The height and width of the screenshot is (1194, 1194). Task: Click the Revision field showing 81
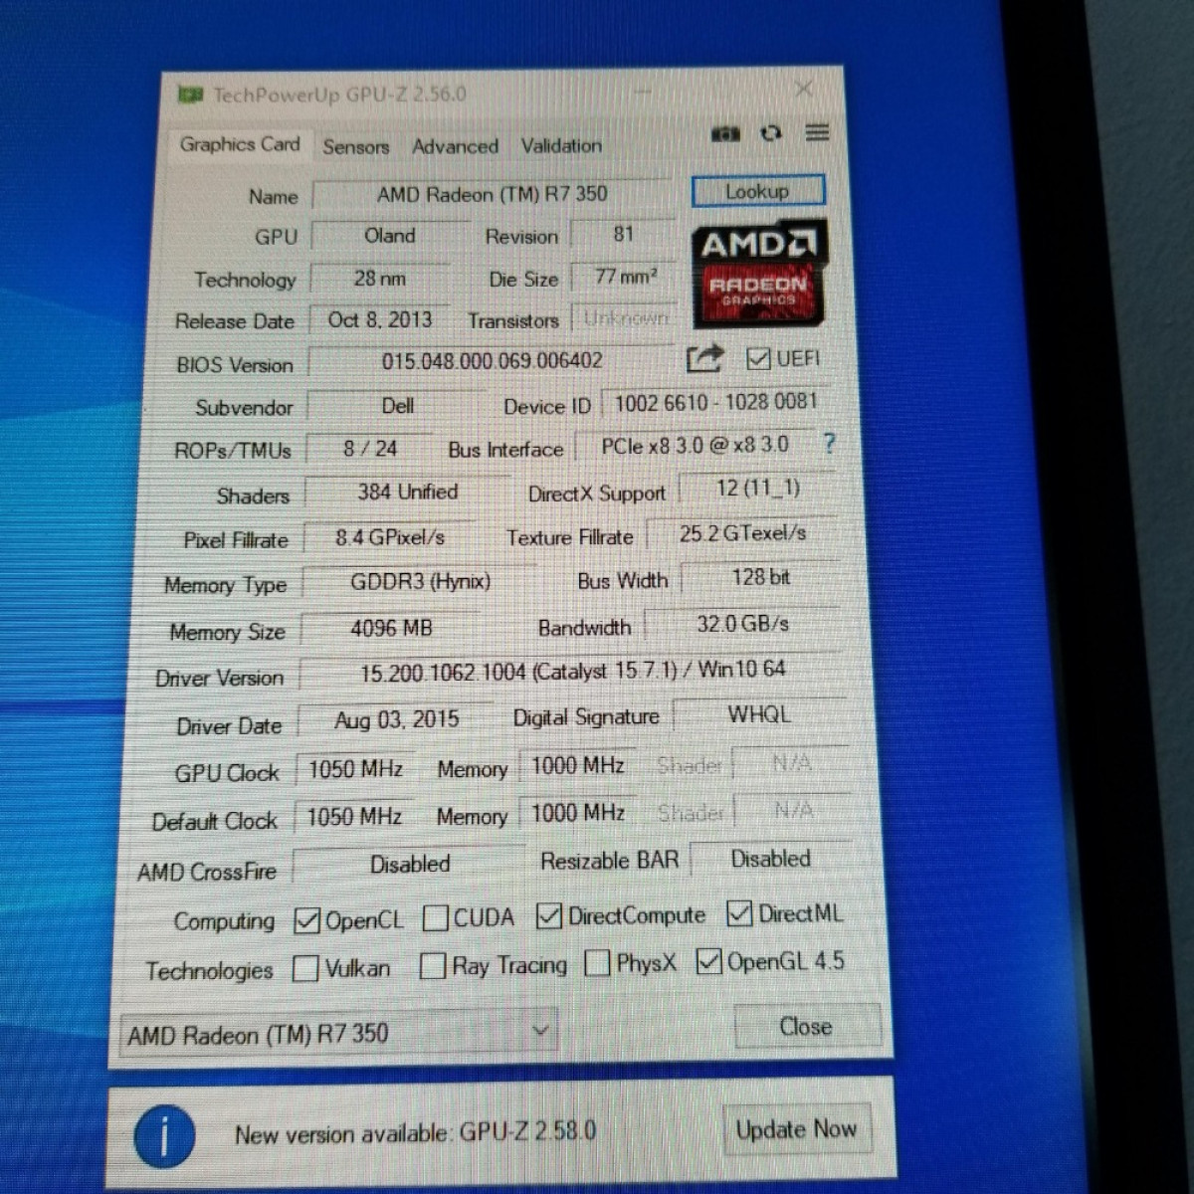click(624, 235)
